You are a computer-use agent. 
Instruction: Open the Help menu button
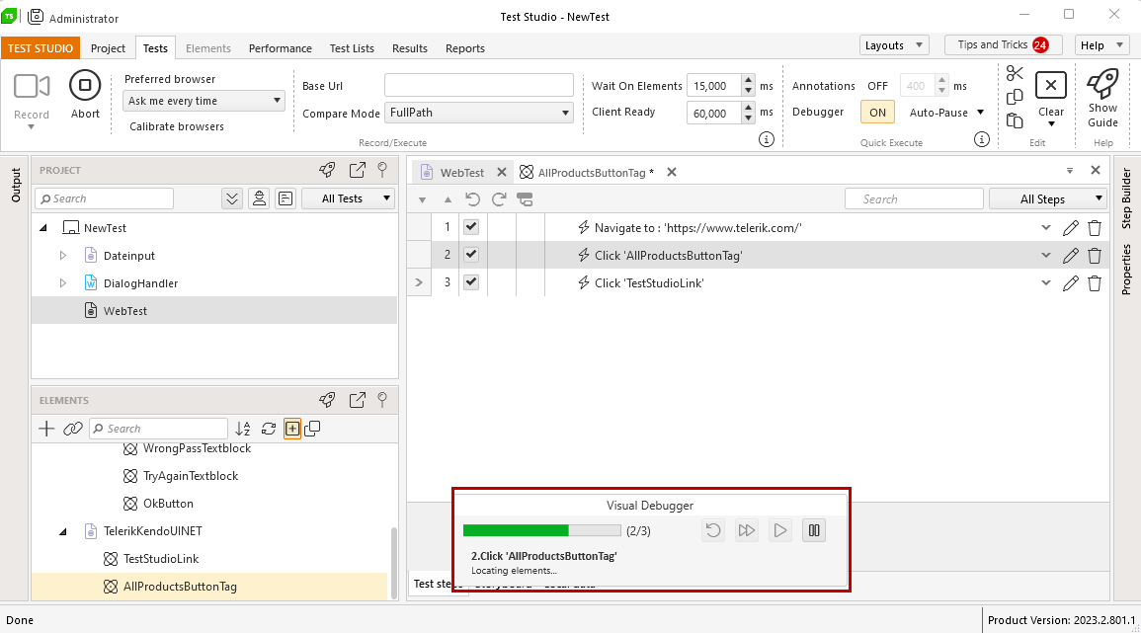[1101, 45]
